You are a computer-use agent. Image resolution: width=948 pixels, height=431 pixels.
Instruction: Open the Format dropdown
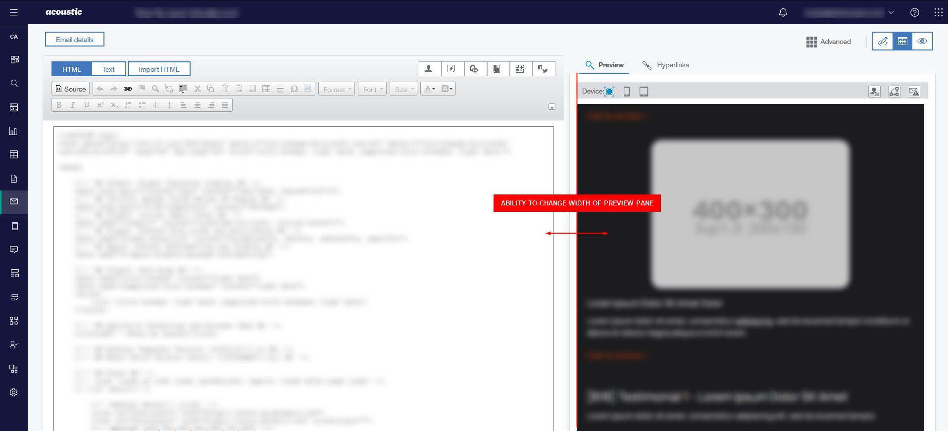click(337, 89)
